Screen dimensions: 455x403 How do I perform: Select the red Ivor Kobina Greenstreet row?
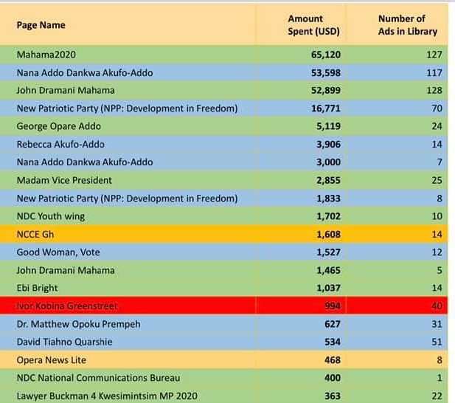tap(66, 306)
